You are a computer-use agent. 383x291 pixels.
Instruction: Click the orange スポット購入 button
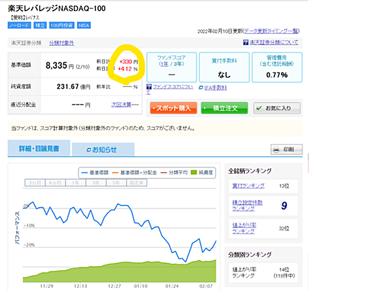click(173, 108)
